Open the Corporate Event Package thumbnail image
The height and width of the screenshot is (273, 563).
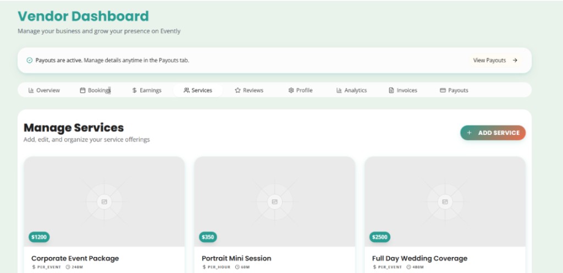[104, 201]
